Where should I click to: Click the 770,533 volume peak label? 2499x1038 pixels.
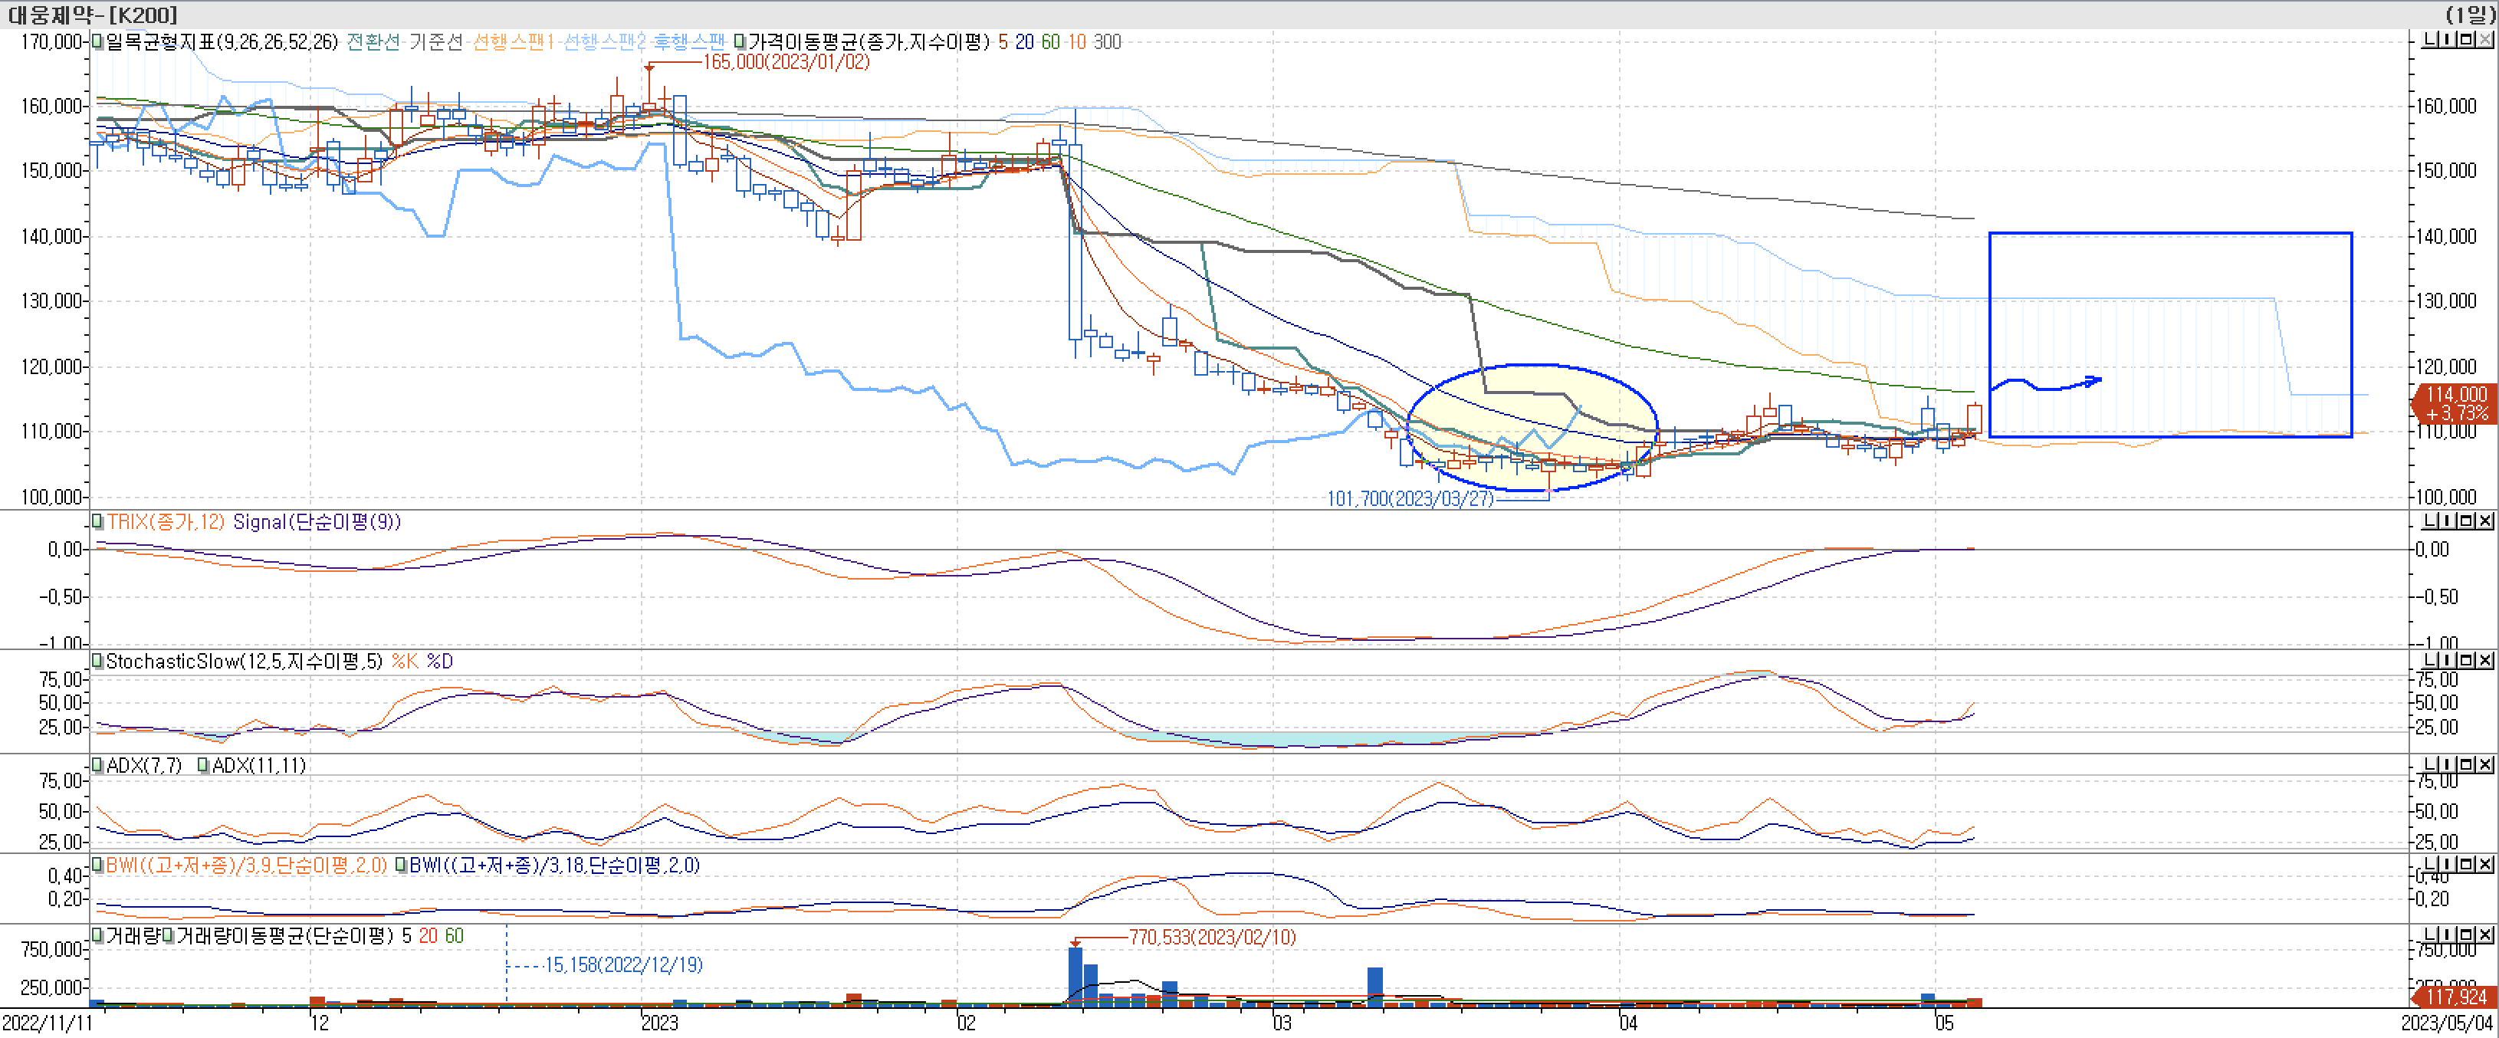click(x=1212, y=937)
